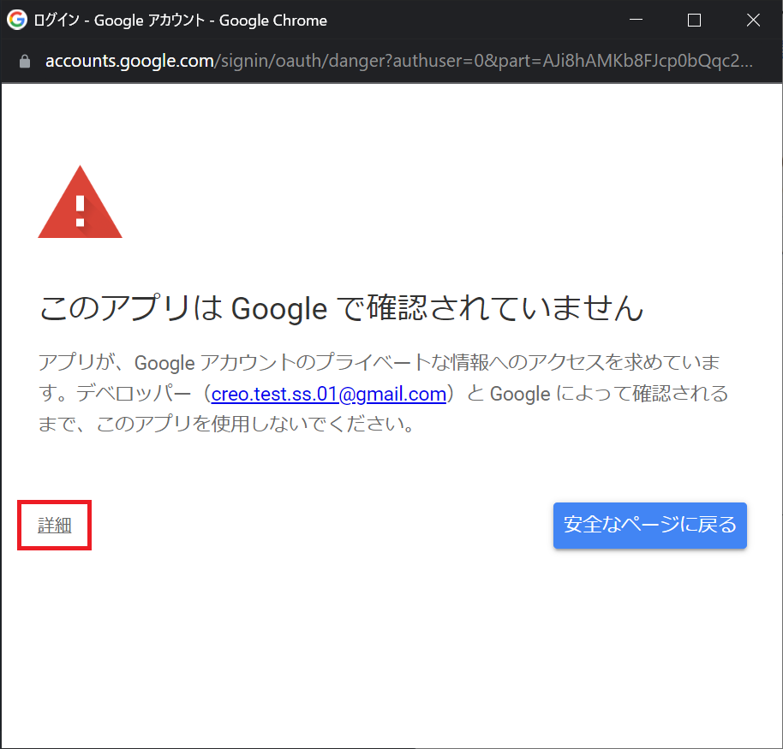Click the red warning triangle icon
This screenshot has width=783, height=749.
tap(80, 202)
